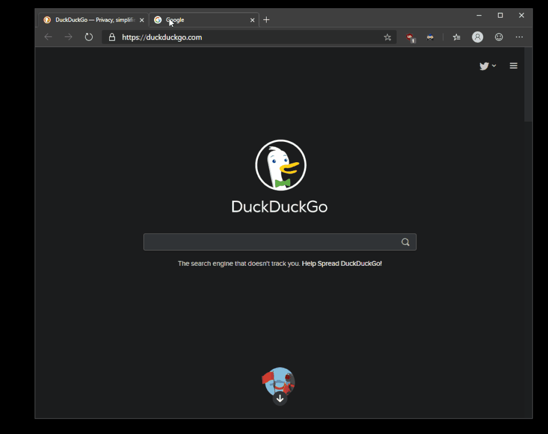Switch to the Google tab
Viewport: 548px width, 434px height.
pyautogui.click(x=204, y=20)
